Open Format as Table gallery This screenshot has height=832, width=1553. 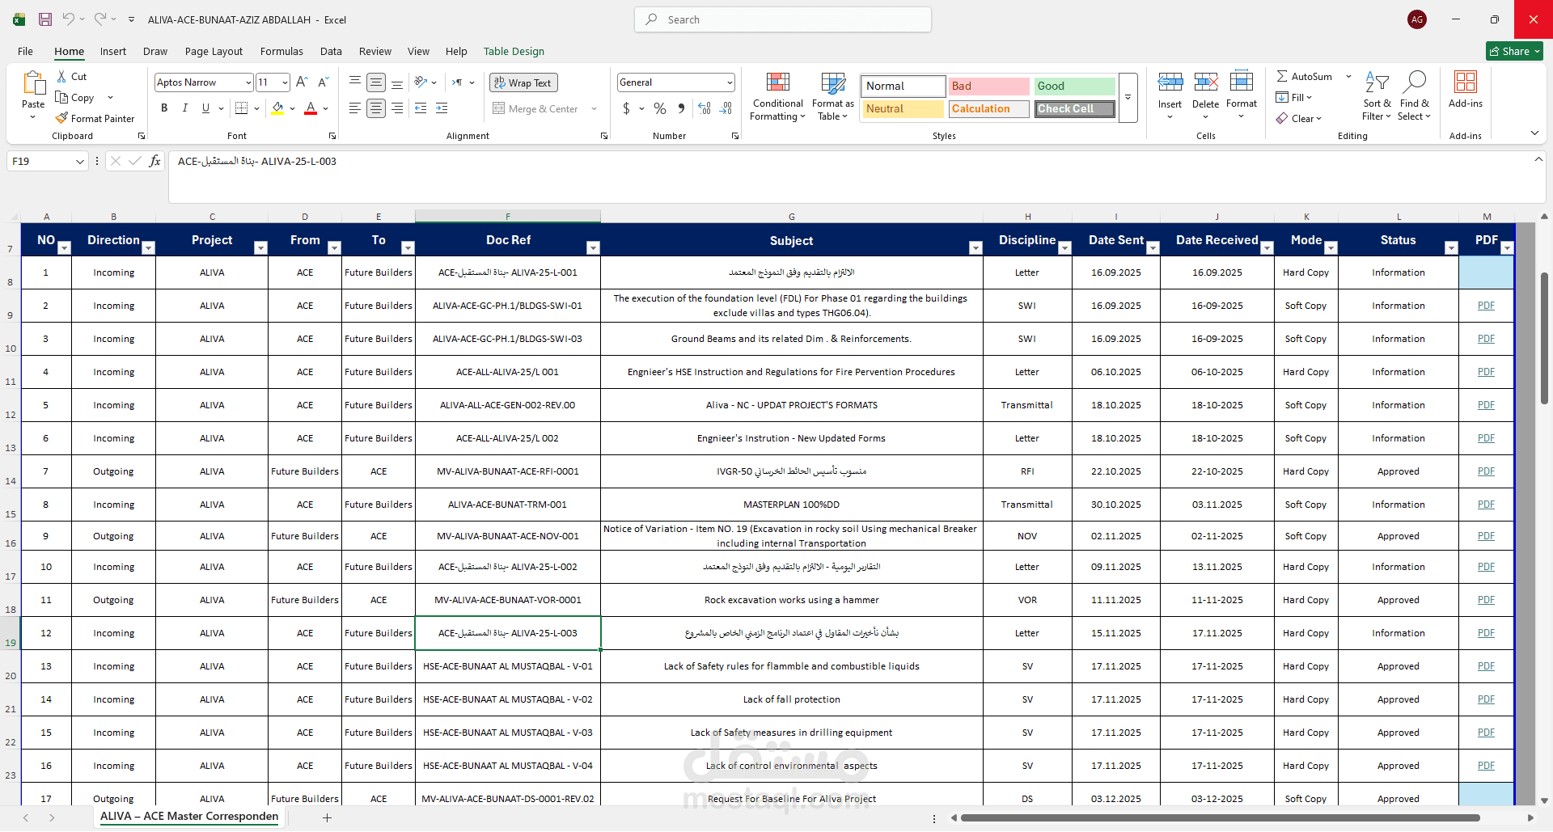click(x=833, y=96)
